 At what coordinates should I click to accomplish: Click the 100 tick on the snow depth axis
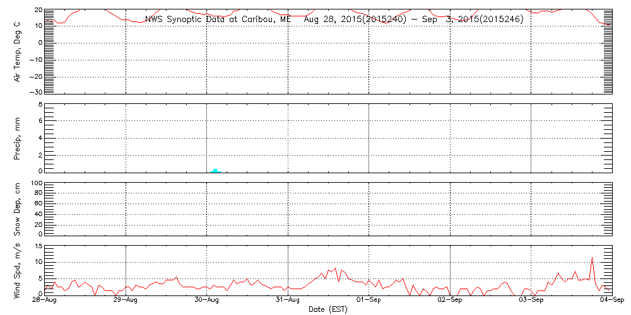pyautogui.click(x=36, y=183)
